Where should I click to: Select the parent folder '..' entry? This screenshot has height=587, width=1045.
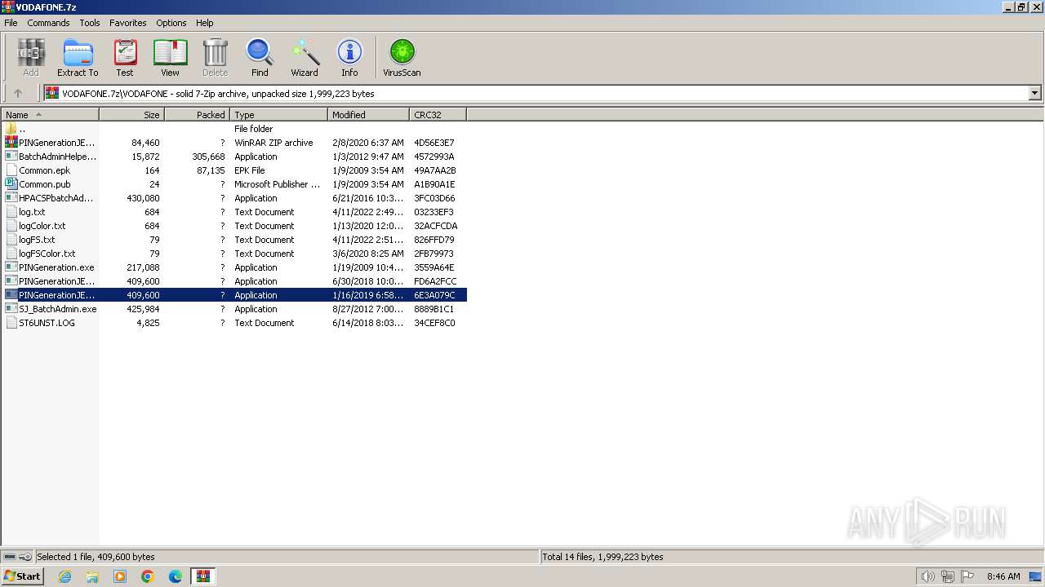click(x=234, y=129)
